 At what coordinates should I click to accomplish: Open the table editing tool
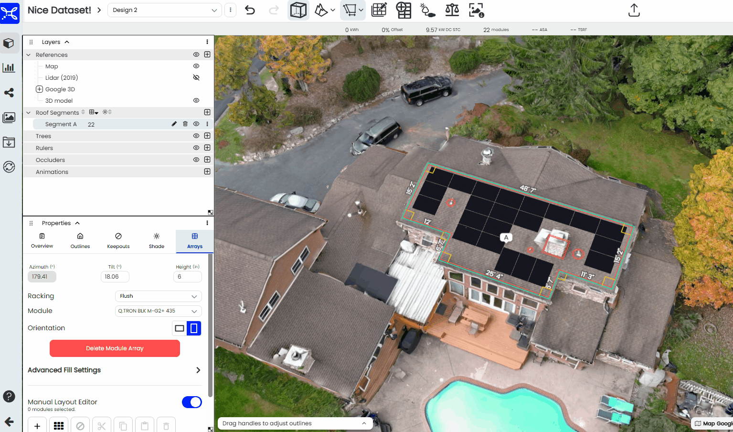click(379, 10)
